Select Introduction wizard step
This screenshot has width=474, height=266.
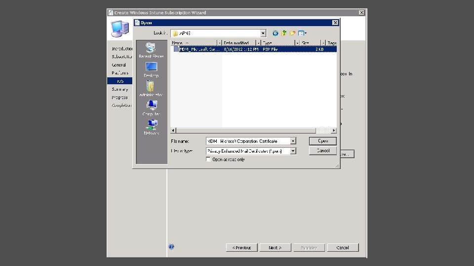[x=122, y=49]
